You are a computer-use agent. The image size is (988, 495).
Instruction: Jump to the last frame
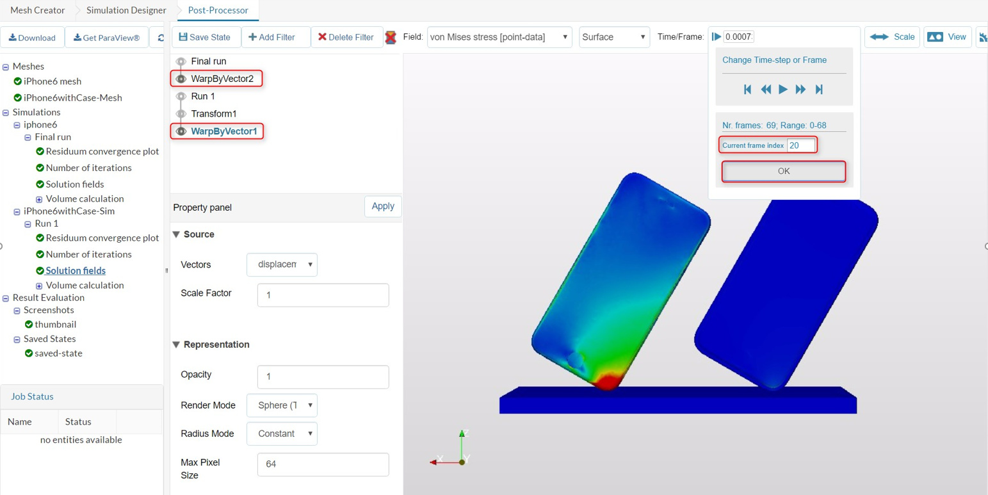[x=819, y=90]
